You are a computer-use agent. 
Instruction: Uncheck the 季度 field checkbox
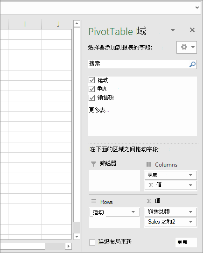point(91,89)
